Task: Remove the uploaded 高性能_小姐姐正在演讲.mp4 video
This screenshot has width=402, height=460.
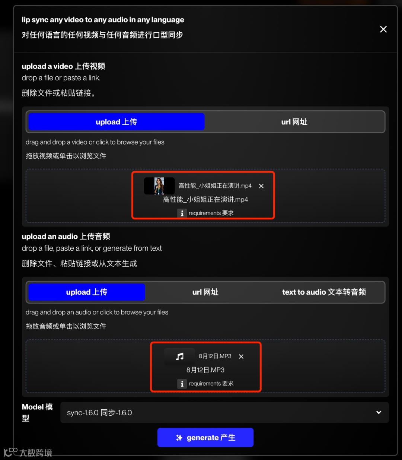Action: (261, 186)
